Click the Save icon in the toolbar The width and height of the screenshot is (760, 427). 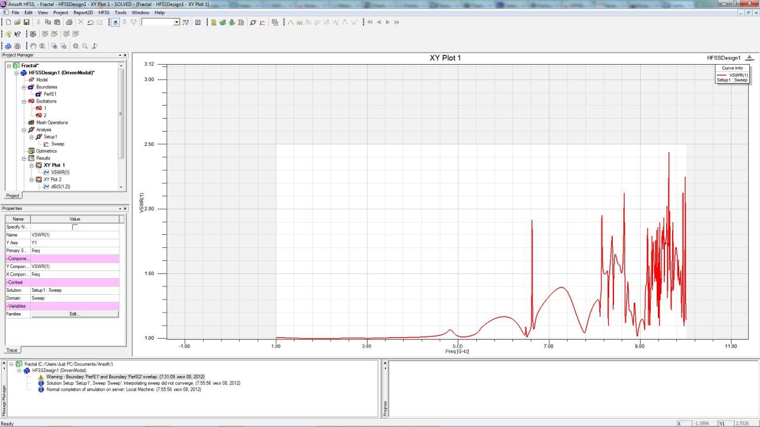(27, 23)
